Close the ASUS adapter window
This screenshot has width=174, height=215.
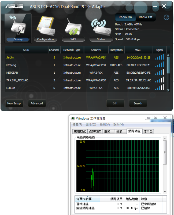click(x=164, y=6)
